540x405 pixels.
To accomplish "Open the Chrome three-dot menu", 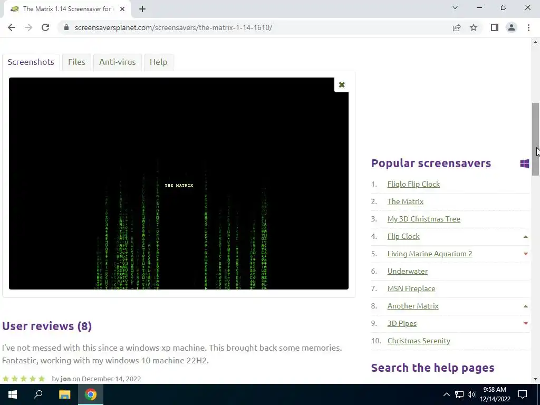I will (x=528, y=27).
